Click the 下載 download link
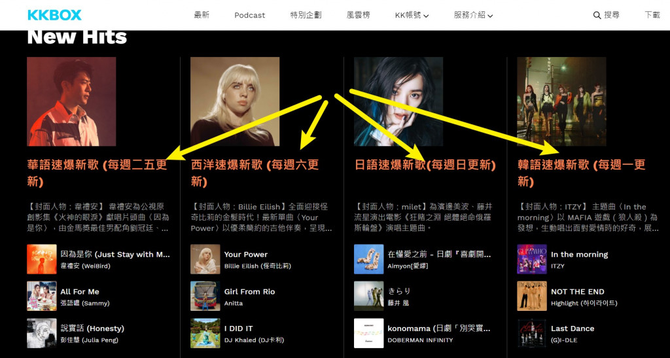 point(652,15)
